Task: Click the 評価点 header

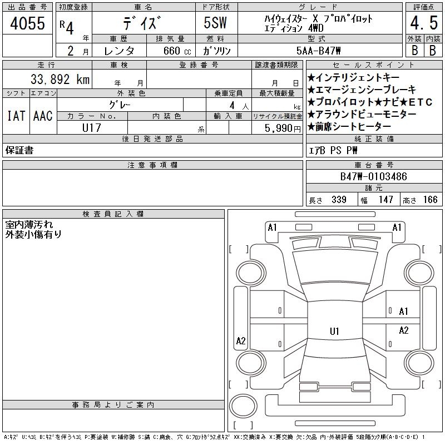Action: pyautogui.click(x=424, y=7)
